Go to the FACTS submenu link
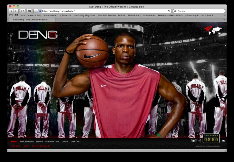This screenshot has width=234, height=162. click(x=27, y=146)
